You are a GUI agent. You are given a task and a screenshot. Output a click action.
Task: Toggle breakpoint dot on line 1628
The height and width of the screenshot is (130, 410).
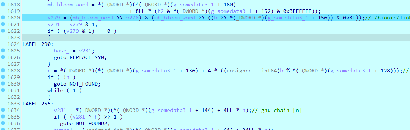(3, 71)
